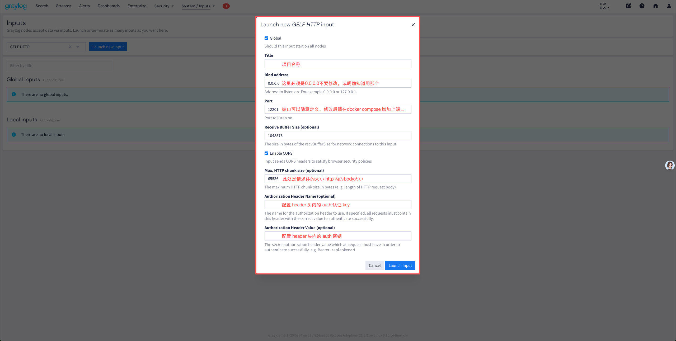The height and width of the screenshot is (341, 676).
Task: Open the Security menu dropdown
Action: pyautogui.click(x=164, y=6)
